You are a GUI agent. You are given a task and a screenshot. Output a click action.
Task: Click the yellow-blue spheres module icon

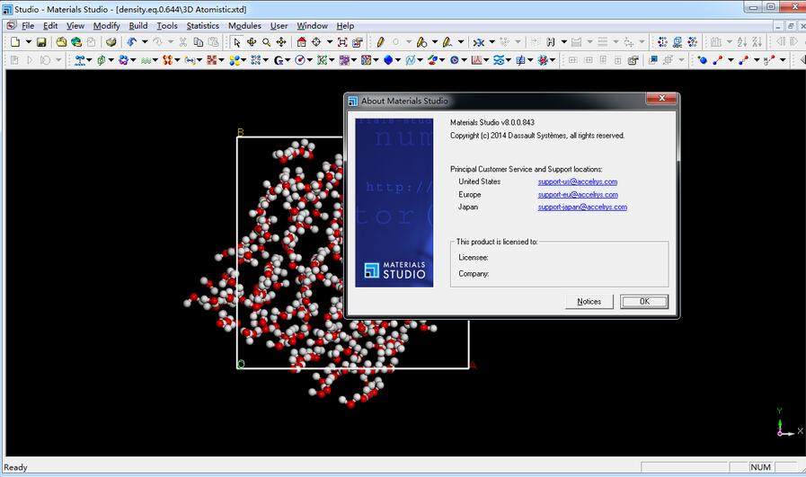[x=234, y=60]
